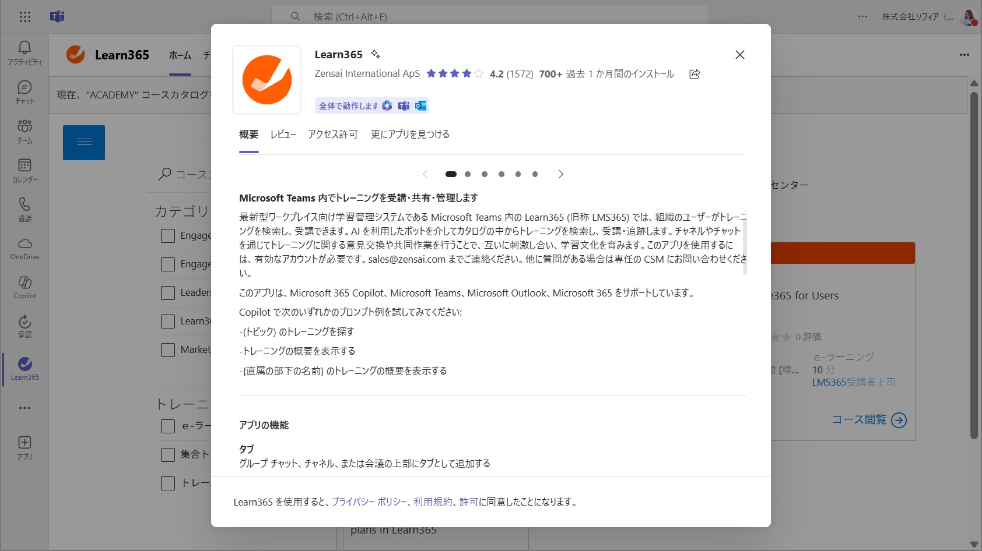Select the sixth carousel page dot
The width and height of the screenshot is (982, 551).
coord(535,174)
